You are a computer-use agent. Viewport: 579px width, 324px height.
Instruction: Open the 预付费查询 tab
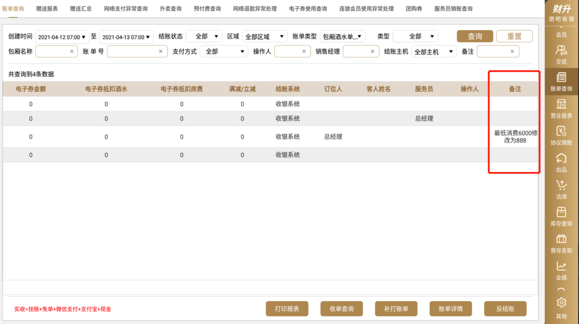(x=207, y=9)
